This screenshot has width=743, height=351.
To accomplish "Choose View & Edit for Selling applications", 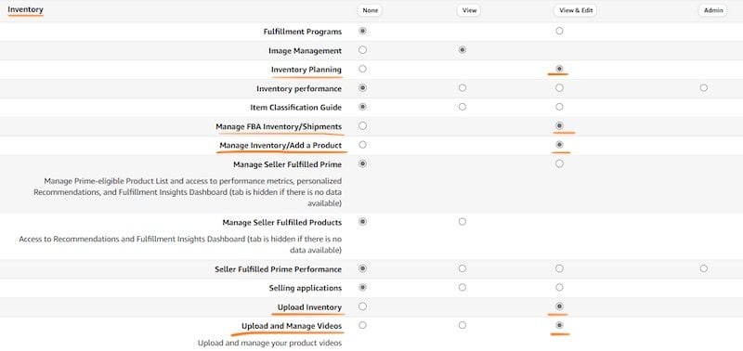I will click(x=559, y=287).
